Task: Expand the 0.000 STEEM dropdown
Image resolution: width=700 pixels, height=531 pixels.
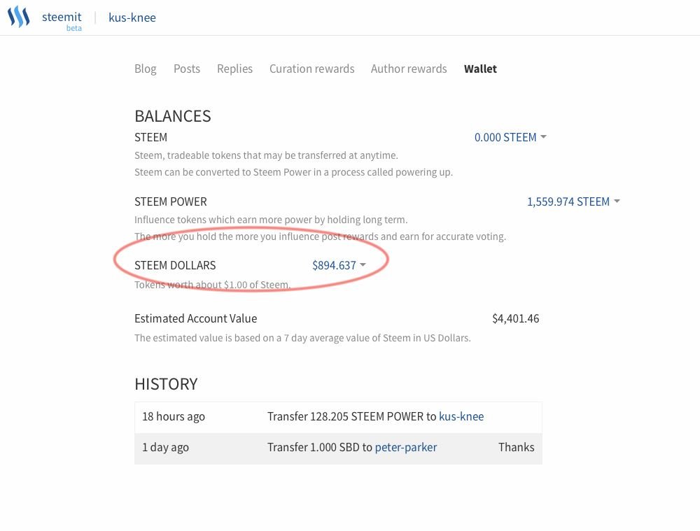Action: [510, 137]
